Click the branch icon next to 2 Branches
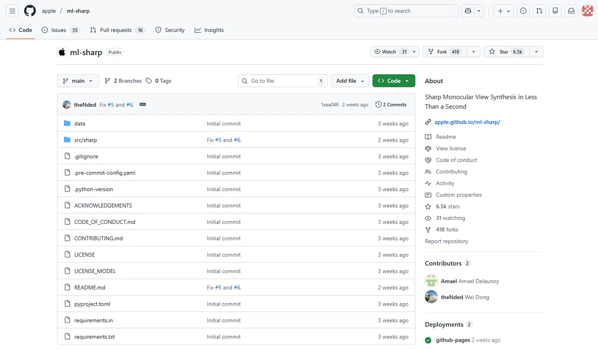Image resolution: width=598 pixels, height=349 pixels. (108, 81)
